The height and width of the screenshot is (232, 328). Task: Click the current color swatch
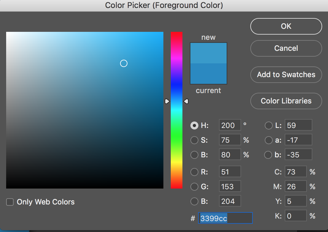[x=208, y=74]
